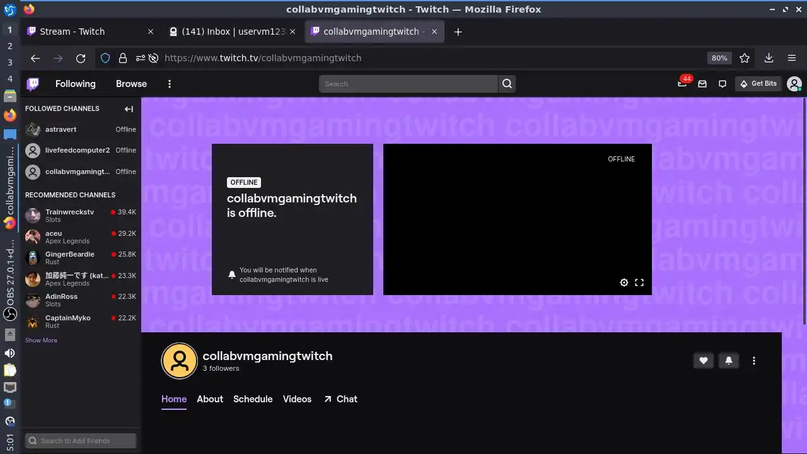Open the channel's three-dot options menu
The height and width of the screenshot is (454, 807).
pos(754,361)
